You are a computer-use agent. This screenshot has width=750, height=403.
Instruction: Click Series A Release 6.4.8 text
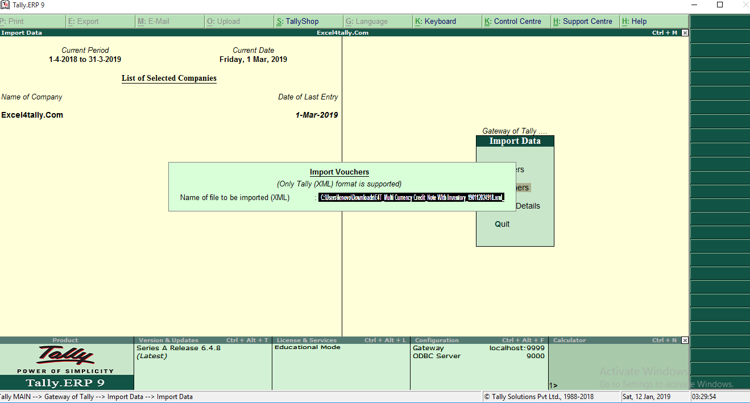[179, 348]
